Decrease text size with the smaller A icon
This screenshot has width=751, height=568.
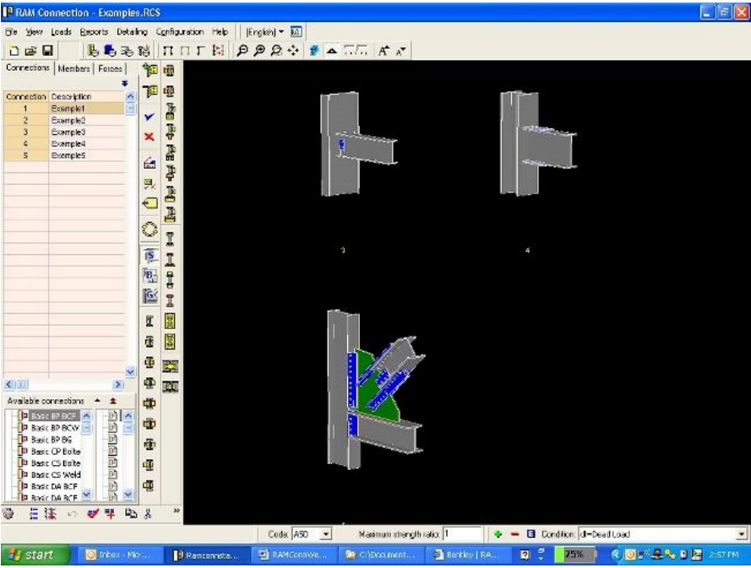401,51
